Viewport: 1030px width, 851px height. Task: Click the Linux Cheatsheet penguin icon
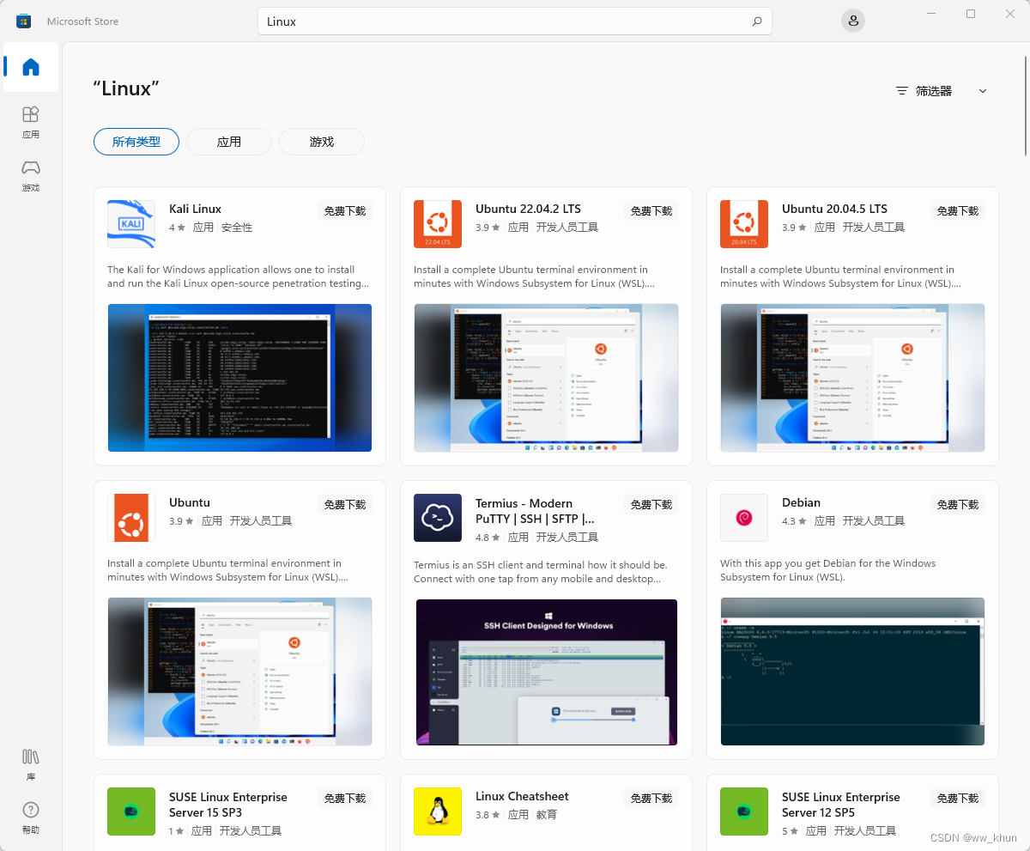[x=438, y=811]
